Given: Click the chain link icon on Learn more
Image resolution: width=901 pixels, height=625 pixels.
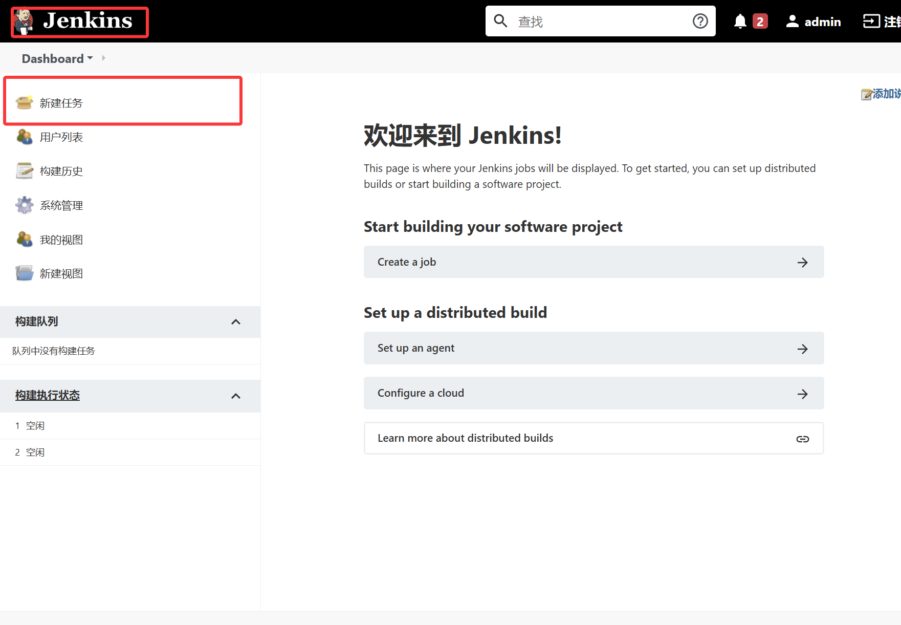Looking at the screenshot, I should click(803, 439).
